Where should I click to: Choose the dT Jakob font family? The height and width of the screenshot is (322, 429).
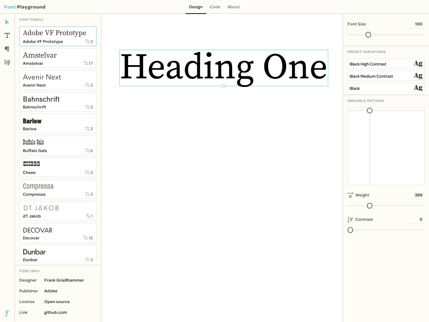click(x=58, y=211)
